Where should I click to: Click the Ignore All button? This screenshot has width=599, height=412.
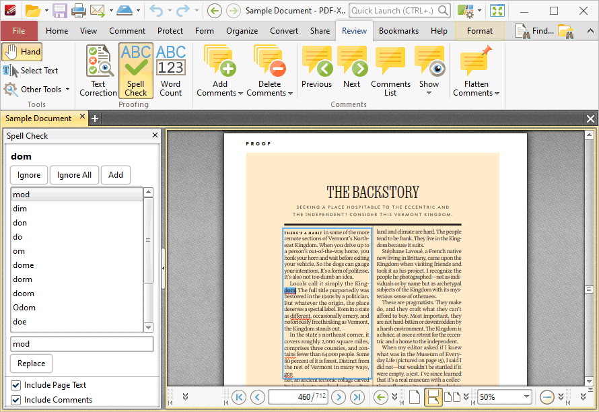[74, 175]
